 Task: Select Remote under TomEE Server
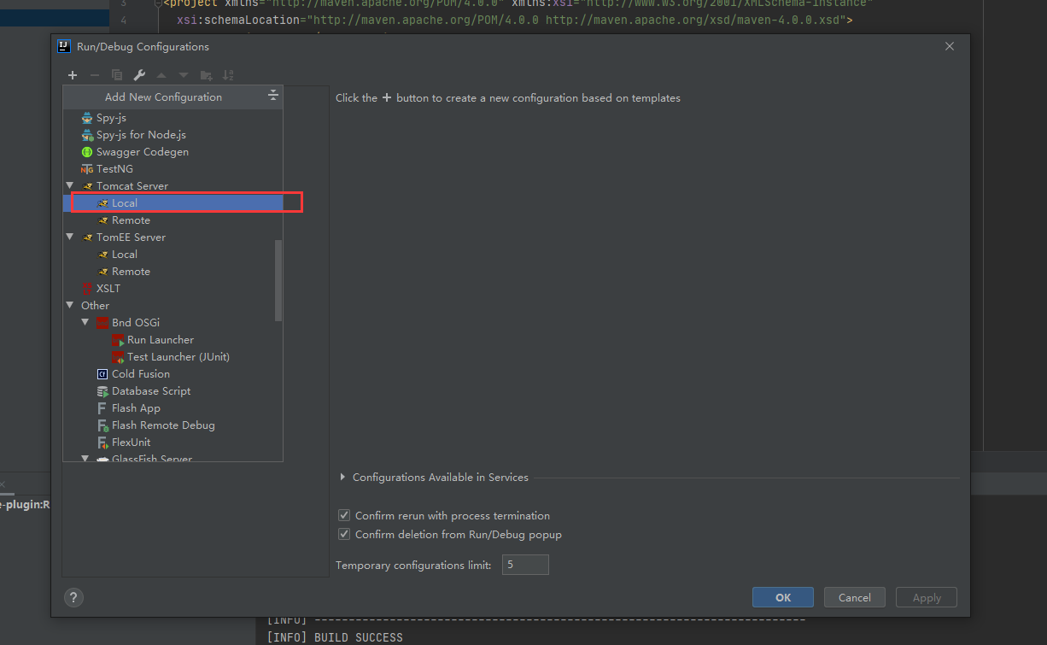[173, 271]
